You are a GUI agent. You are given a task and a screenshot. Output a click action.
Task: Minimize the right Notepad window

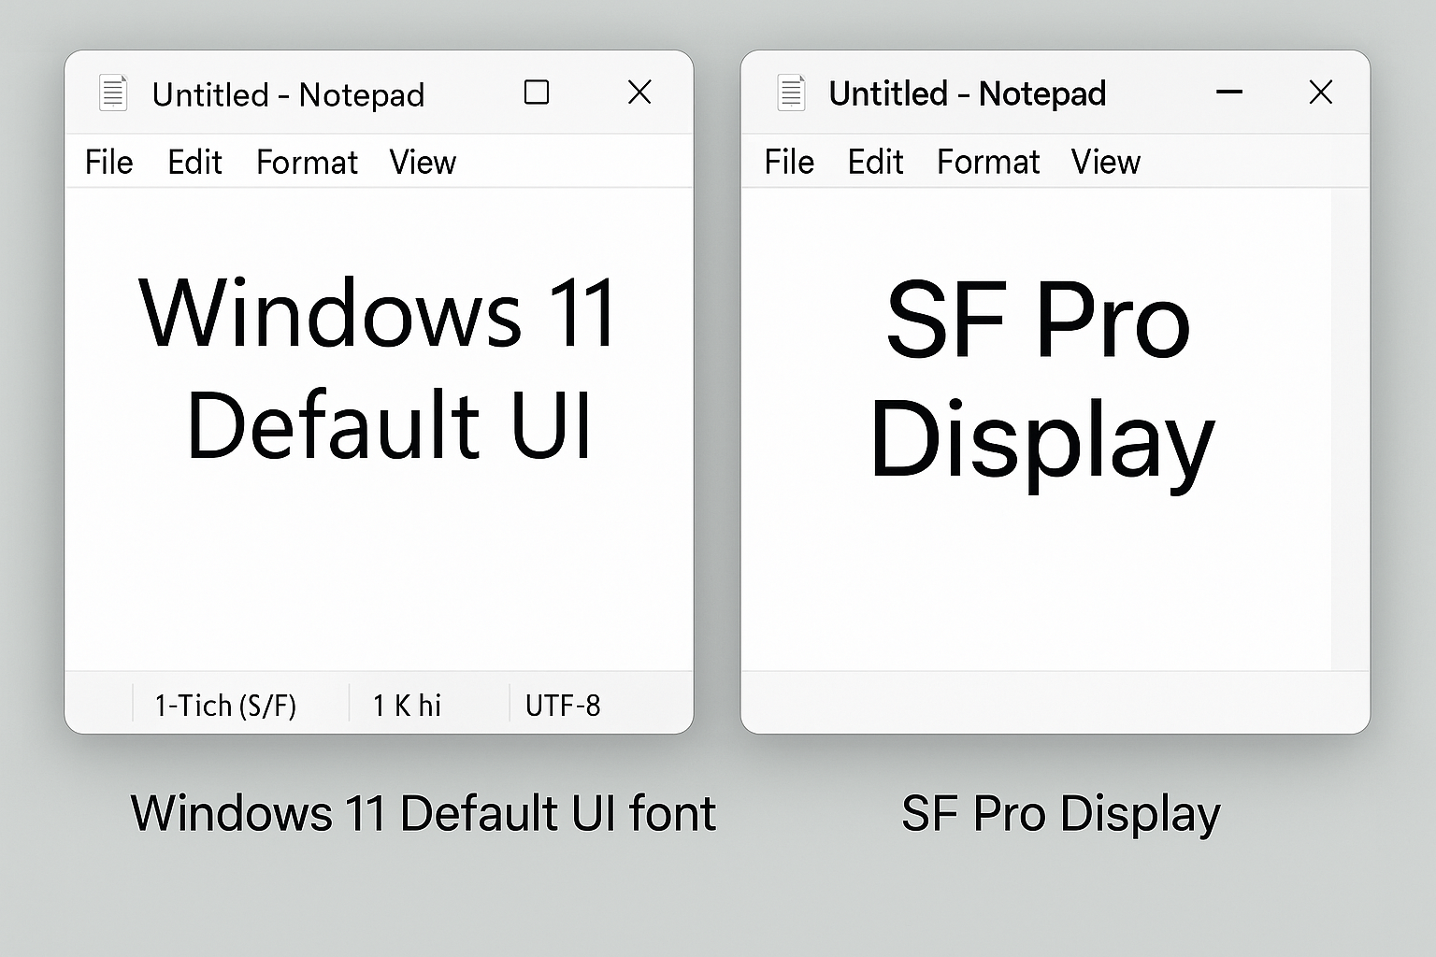pyautogui.click(x=1229, y=92)
